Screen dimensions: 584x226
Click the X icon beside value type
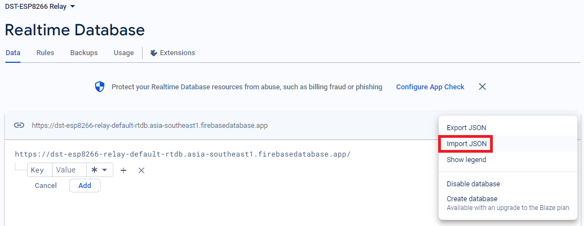[x=141, y=170]
